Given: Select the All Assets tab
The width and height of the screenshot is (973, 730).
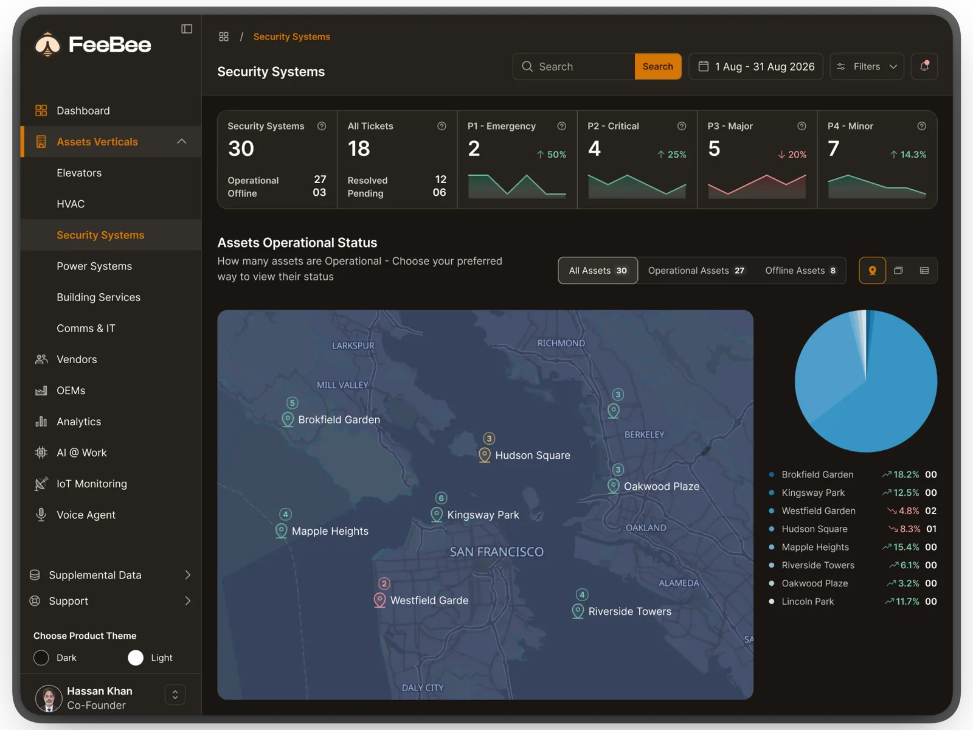Looking at the screenshot, I should (598, 271).
